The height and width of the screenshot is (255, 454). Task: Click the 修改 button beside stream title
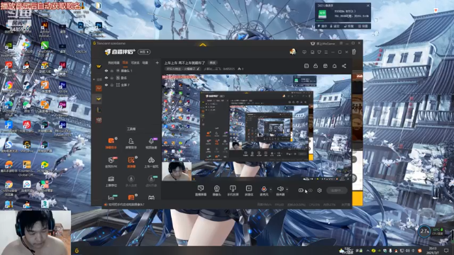[x=213, y=63]
